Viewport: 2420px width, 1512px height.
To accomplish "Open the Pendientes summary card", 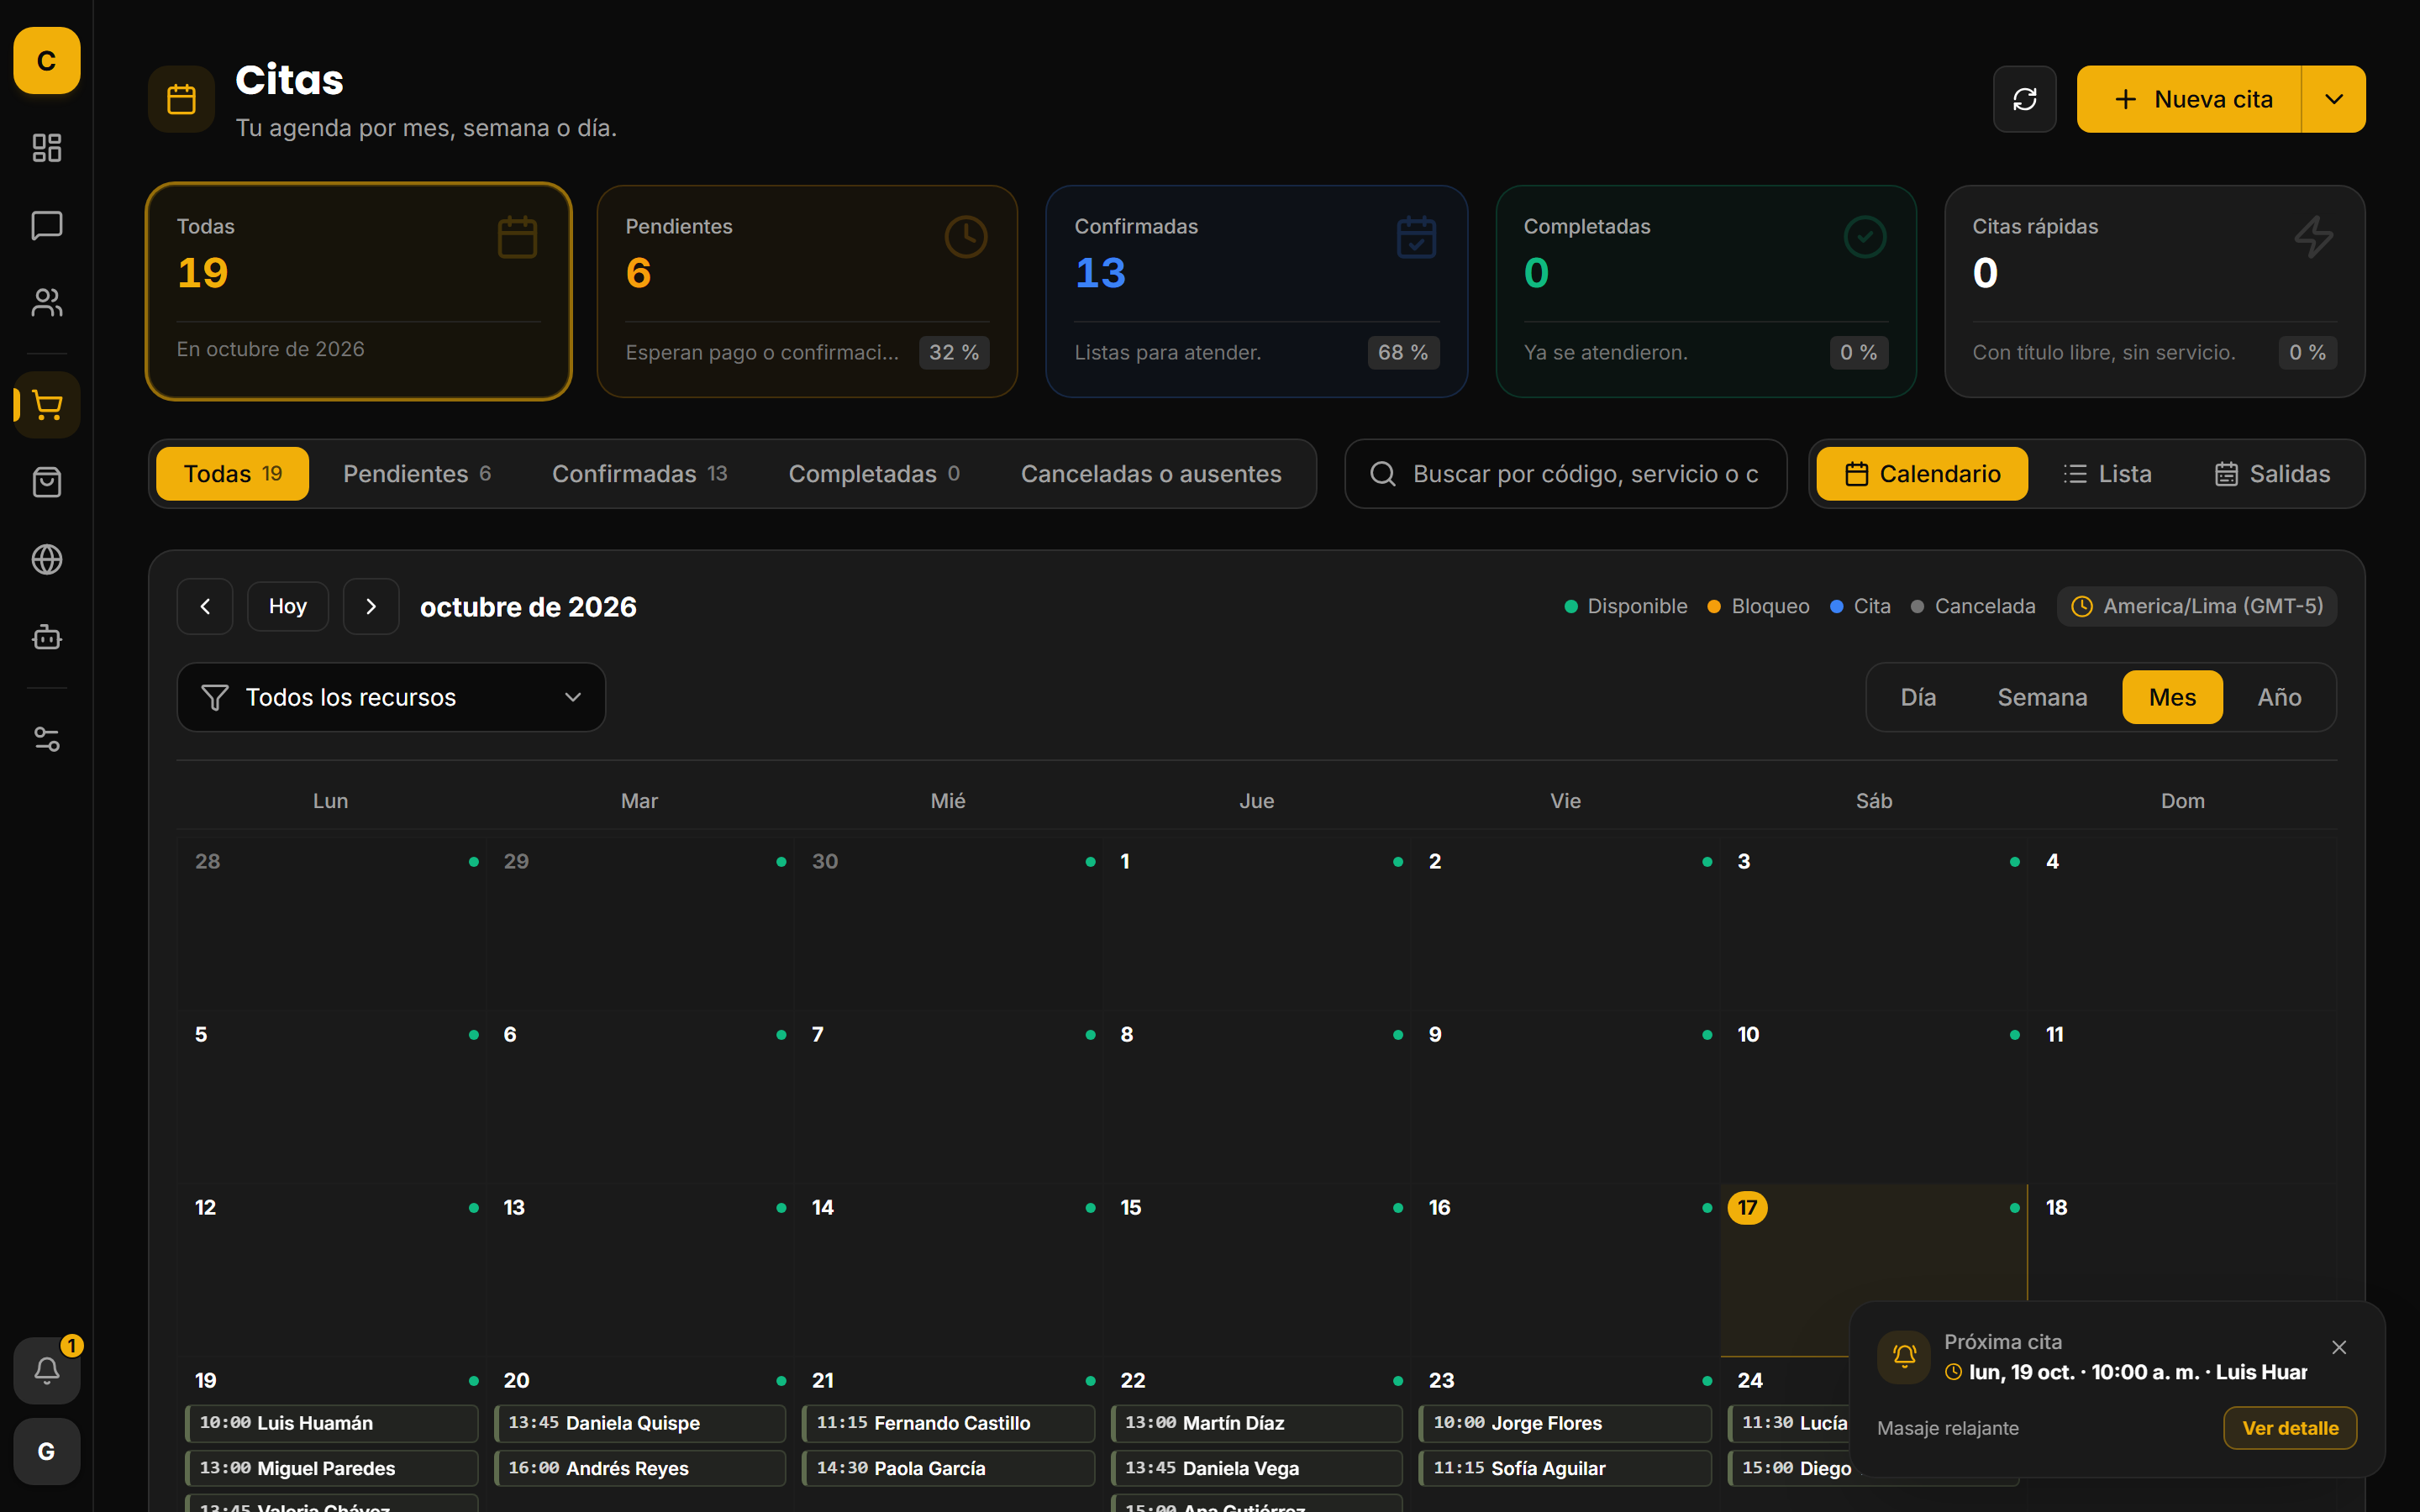I will (807, 291).
